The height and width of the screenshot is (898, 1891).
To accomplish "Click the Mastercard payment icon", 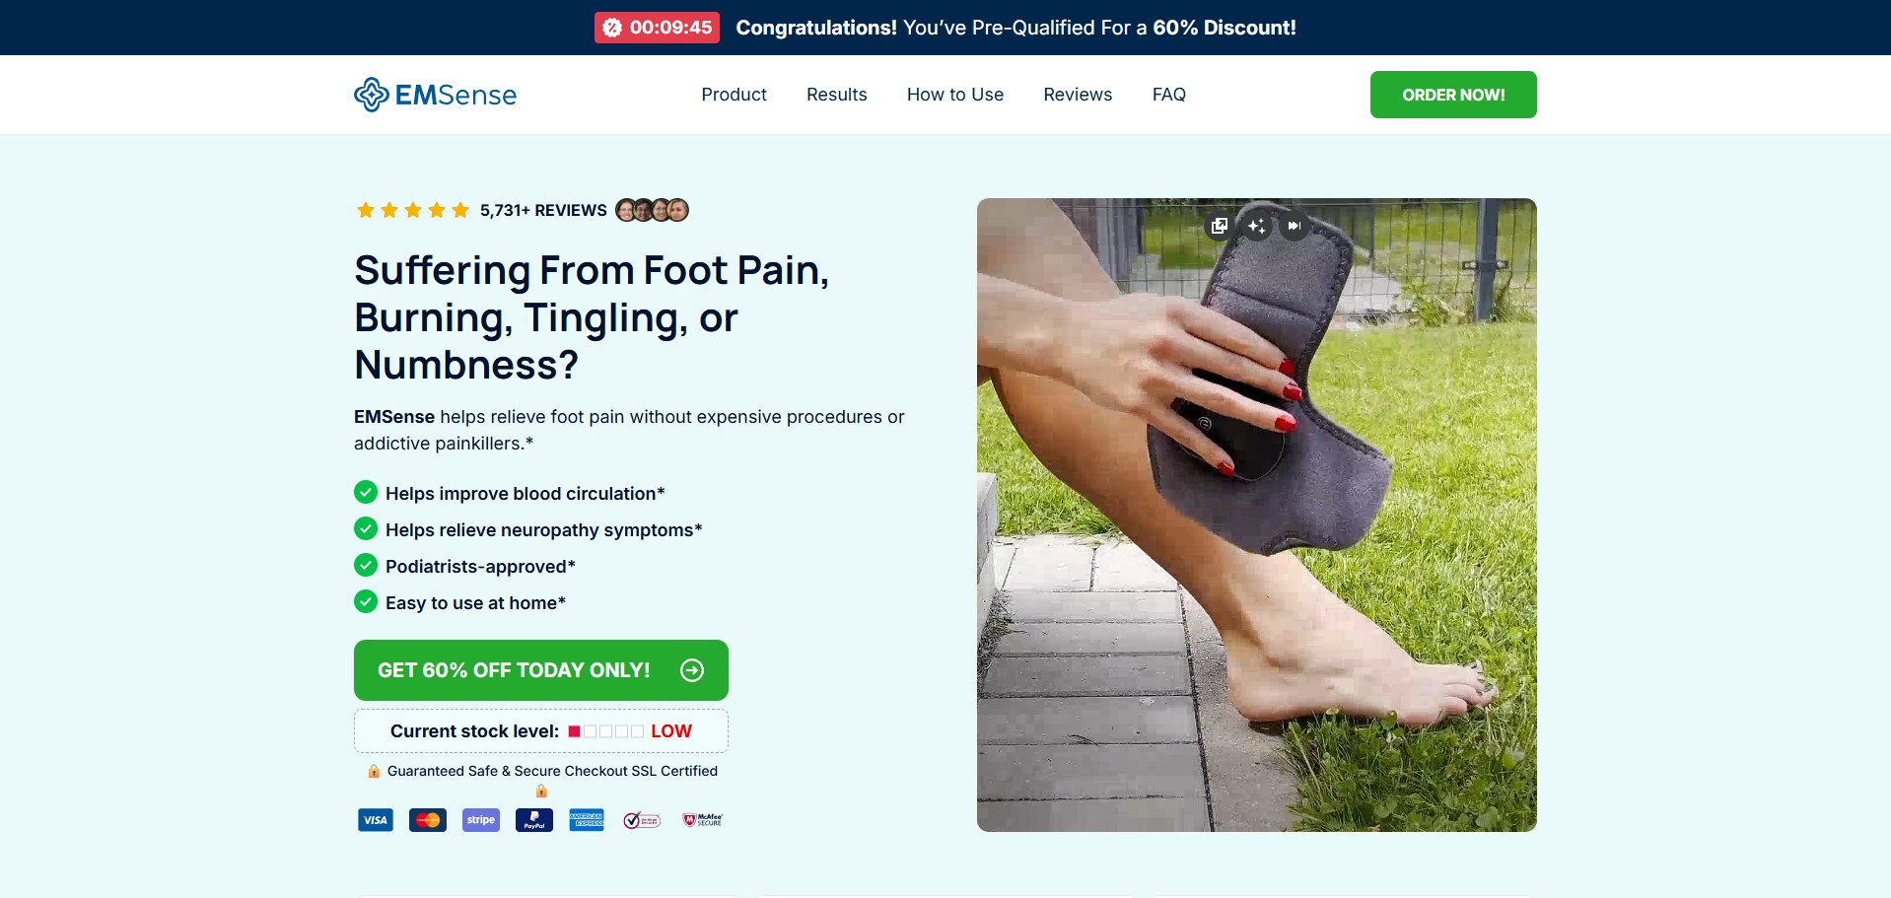I will (428, 820).
